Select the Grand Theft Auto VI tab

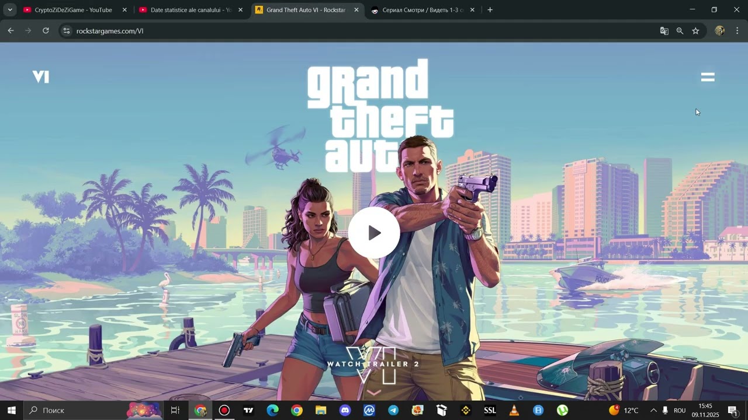pos(306,10)
